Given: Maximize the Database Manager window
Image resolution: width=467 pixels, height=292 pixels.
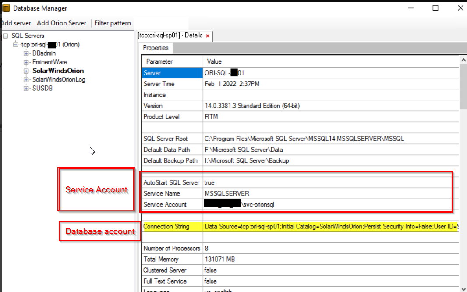Looking at the screenshot, I should (435, 8).
